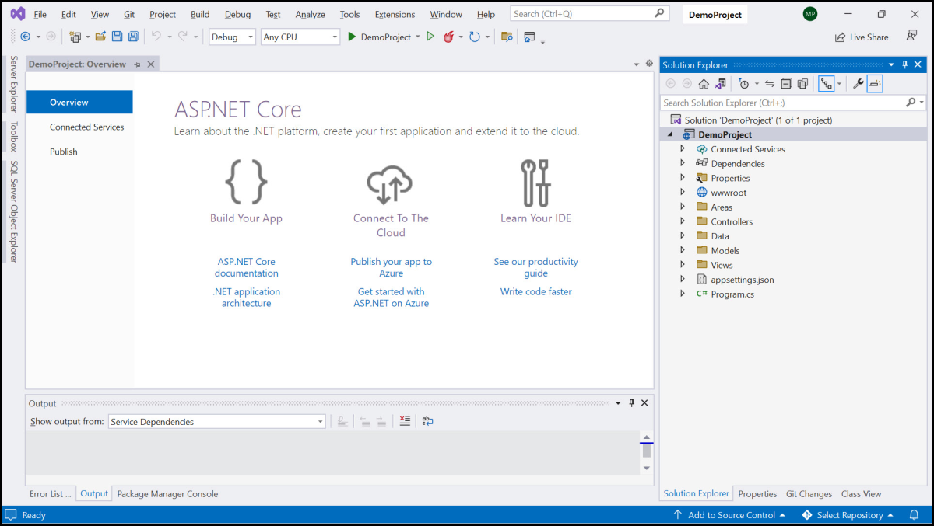This screenshot has width=934, height=526.
Task: Click the Clear All icon in Output panel
Action: point(404,421)
